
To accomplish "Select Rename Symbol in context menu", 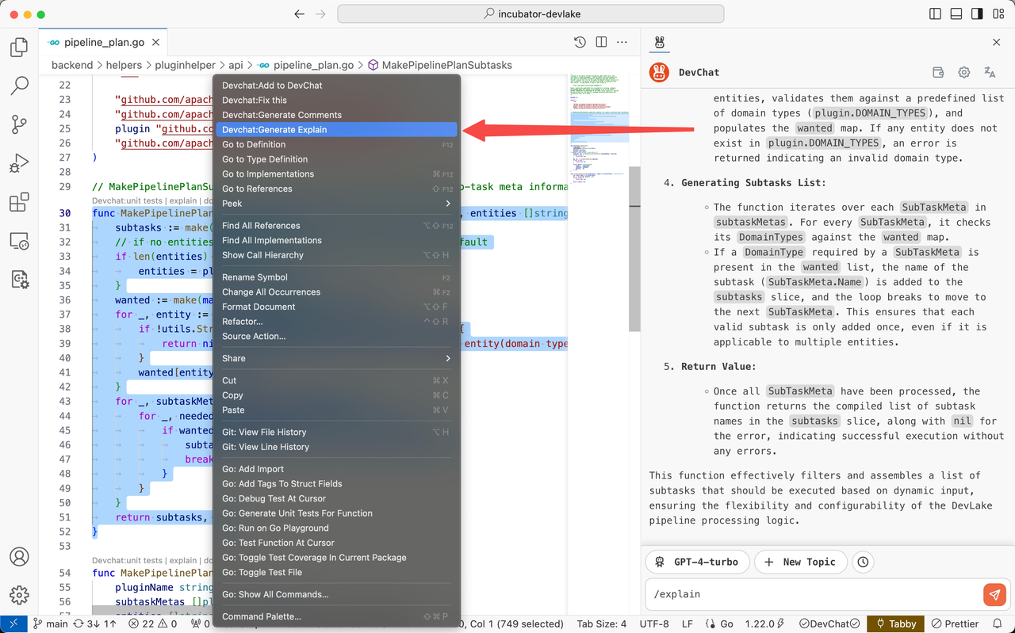I will pos(336,277).
